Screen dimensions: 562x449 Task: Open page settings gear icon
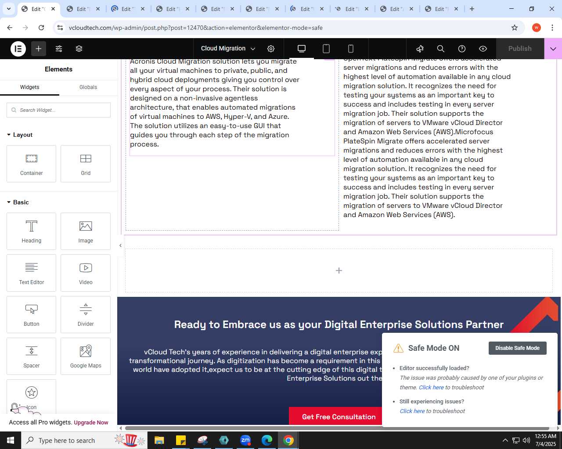271,49
